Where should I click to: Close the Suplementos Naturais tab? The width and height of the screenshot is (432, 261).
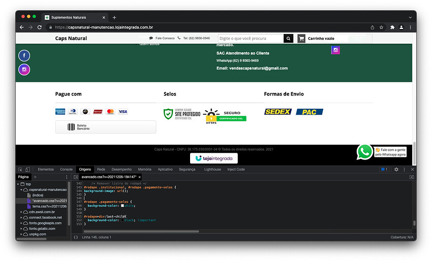tap(104, 17)
